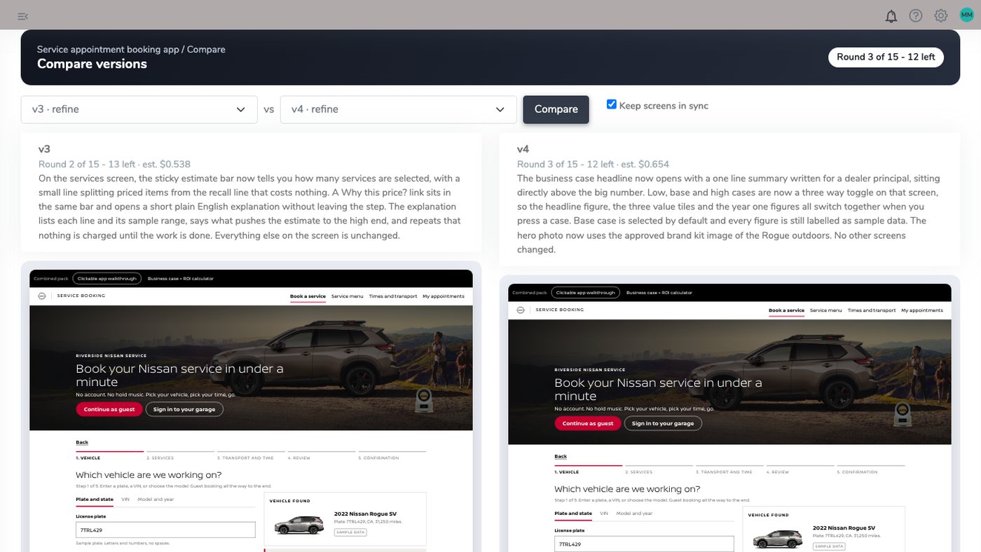Viewport: 981px width, 552px height.
Task: Click the award badge in v3 hero image
Action: pos(423,400)
